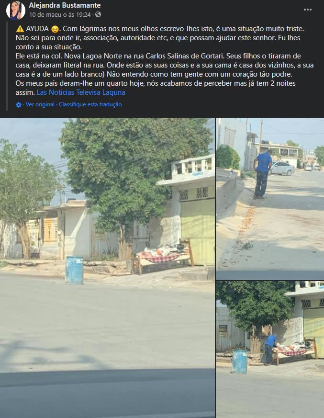324x418 pixels.
Task: Click the warning emoji before AYUDA
Action: coord(20,29)
